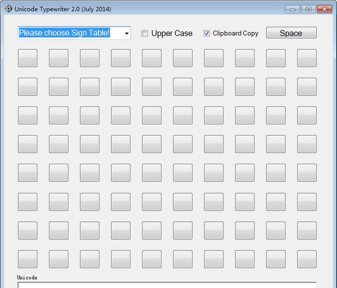
Task: Enable the Upper Case checkbox
Action: click(145, 33)
